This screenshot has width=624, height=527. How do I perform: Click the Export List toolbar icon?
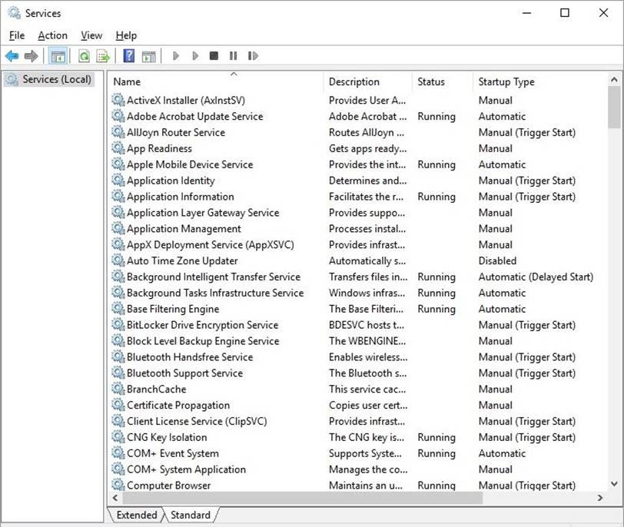102,56
